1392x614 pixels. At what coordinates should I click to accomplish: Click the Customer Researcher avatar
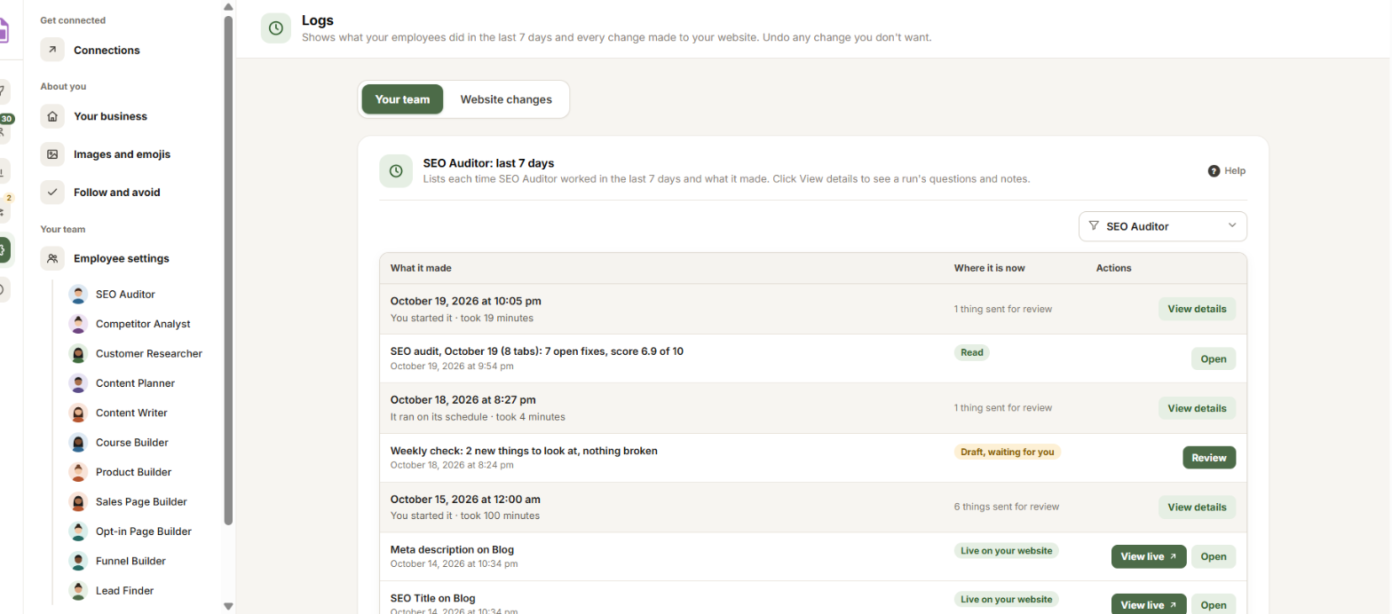[78, 353]
